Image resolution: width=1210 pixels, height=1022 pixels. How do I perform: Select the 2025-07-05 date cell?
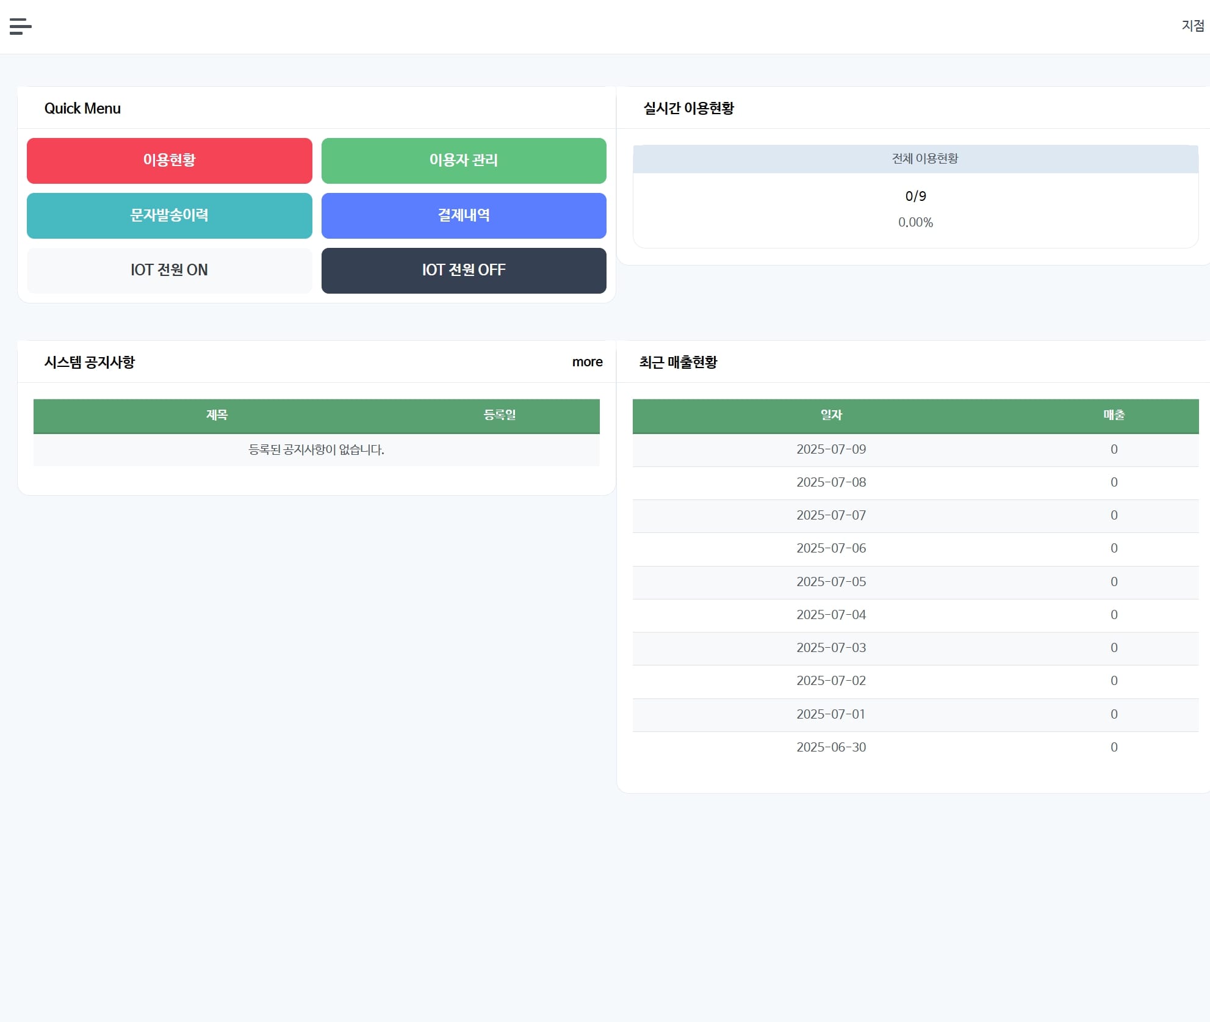click(x=831, y=582)
